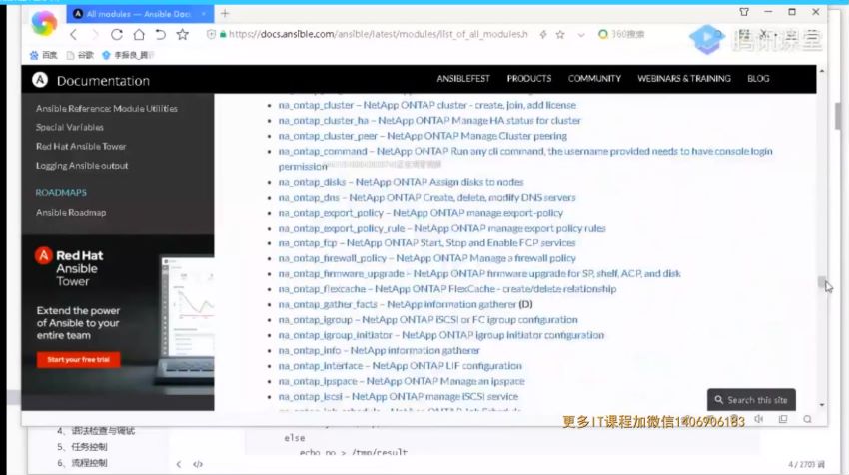
Task: Close the All modules Ansible tab
Action: (x=204, y=14)
